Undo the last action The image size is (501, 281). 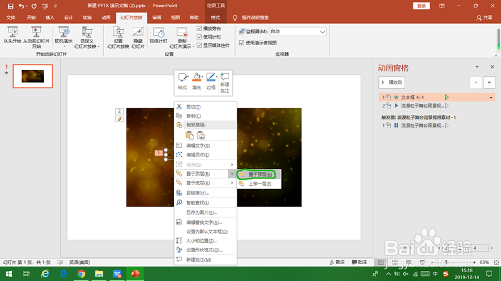coord(21,6)
